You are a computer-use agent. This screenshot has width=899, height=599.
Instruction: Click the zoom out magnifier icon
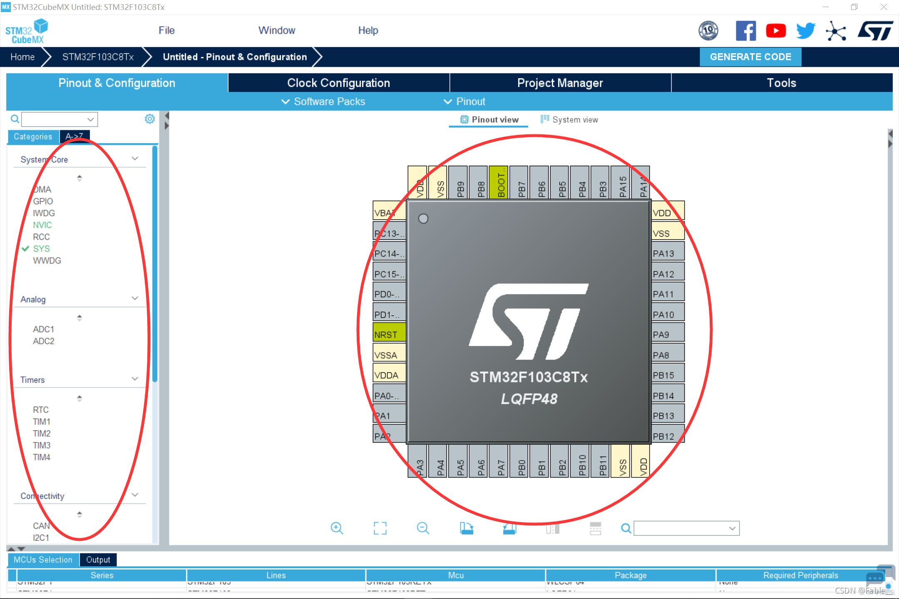click(423, 528)
